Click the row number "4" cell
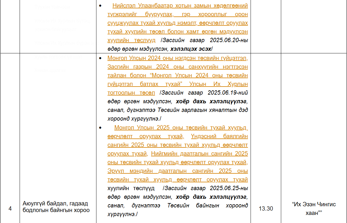Viewport: 347px width, 223px height. coord(10,209)
